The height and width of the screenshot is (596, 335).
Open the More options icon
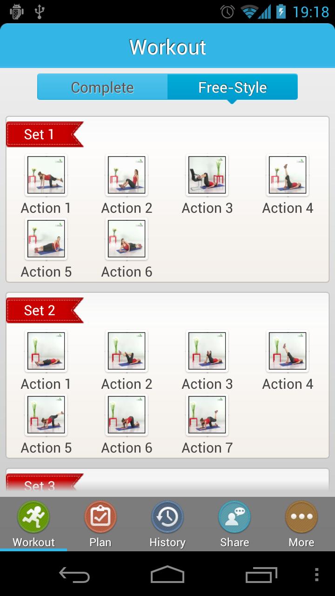[x=301, y=517]
